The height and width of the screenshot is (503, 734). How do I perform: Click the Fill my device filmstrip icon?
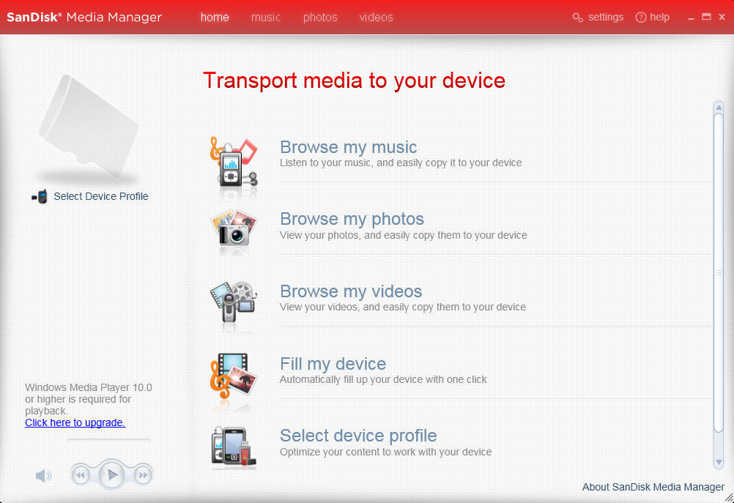point(233,377)
